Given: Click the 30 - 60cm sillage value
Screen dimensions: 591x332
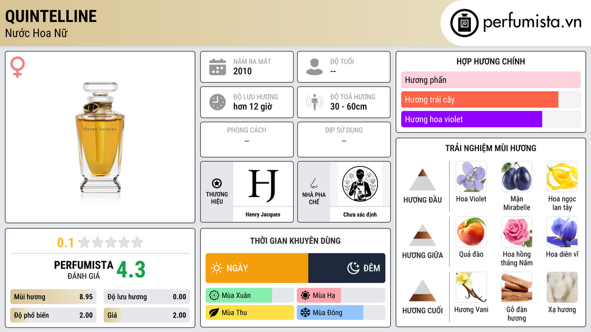Looking at the screenshot, I should coord(349,107).
